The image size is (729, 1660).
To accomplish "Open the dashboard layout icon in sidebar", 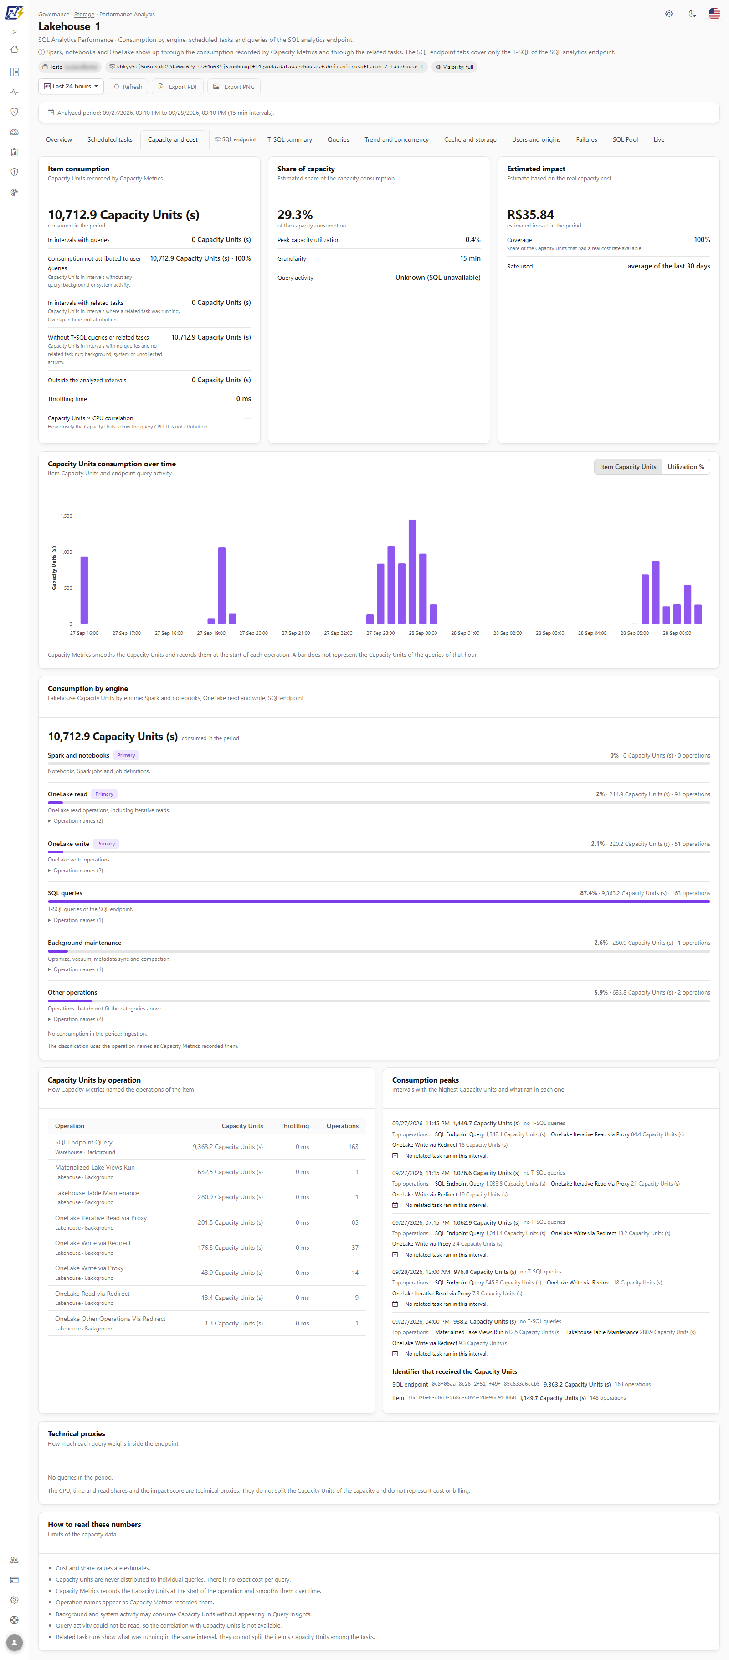I will (x=14, y=72).
